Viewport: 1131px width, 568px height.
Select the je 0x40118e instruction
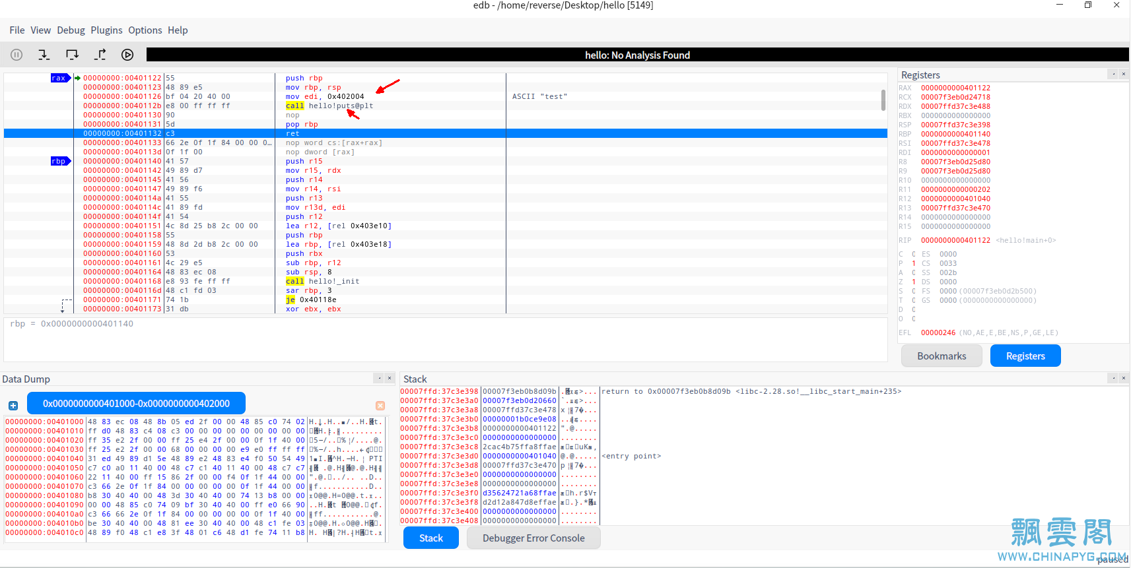[310, 300]
